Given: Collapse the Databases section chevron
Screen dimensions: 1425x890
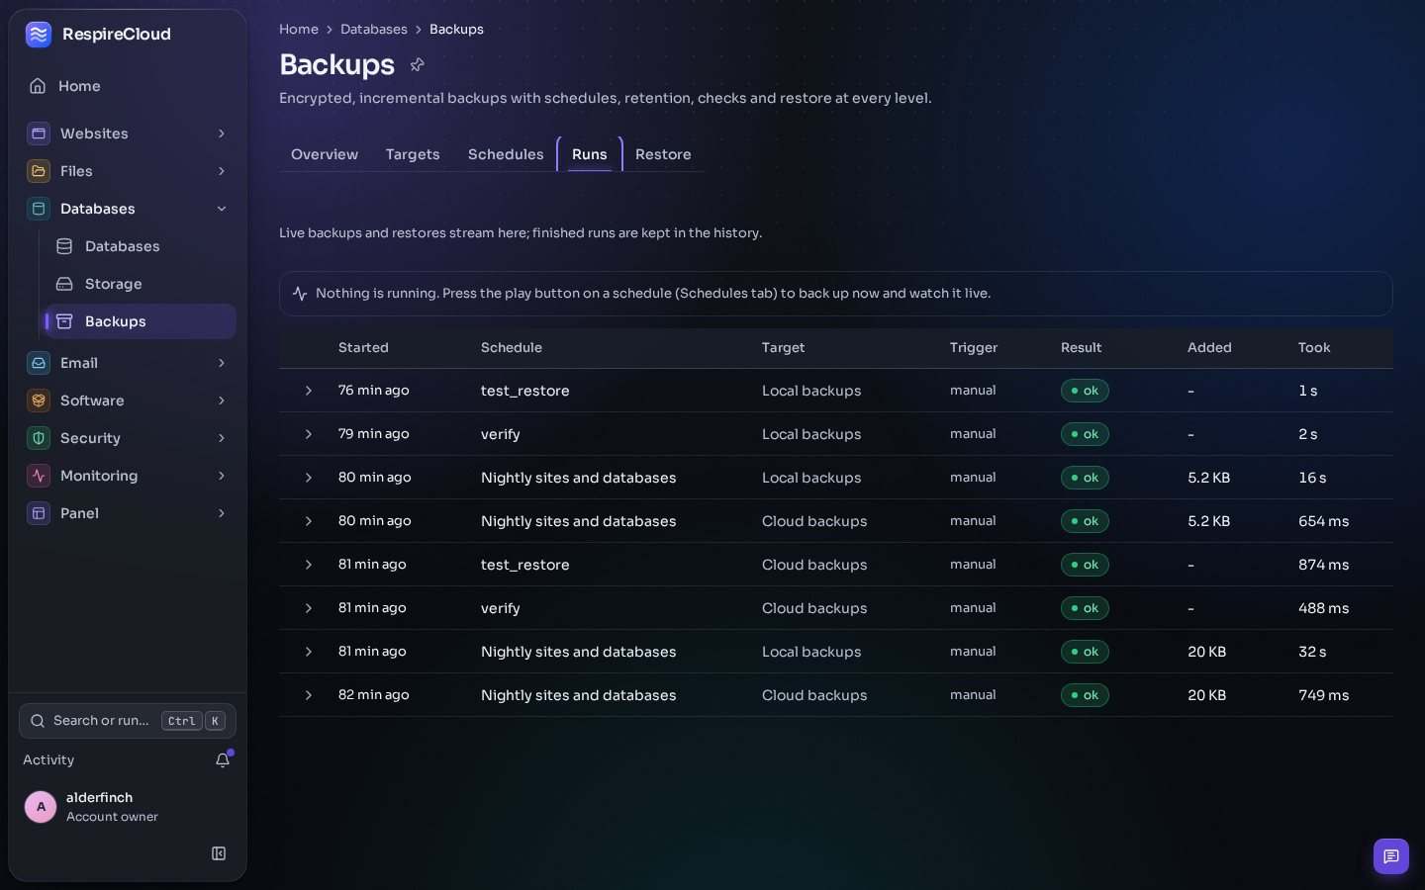Looking at the screenshot, I should coord(222,209).
